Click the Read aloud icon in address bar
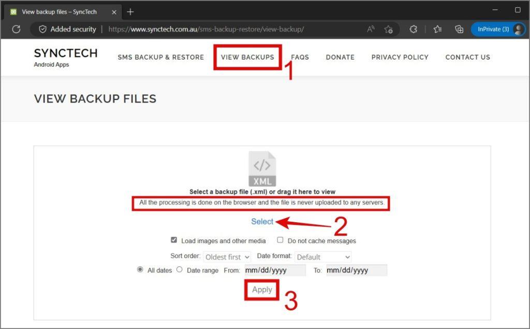 pos(371,29)
